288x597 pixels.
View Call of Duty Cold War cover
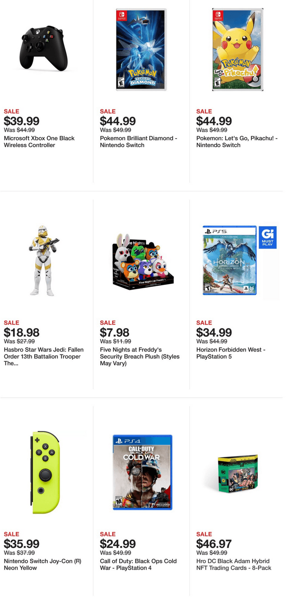142,472
